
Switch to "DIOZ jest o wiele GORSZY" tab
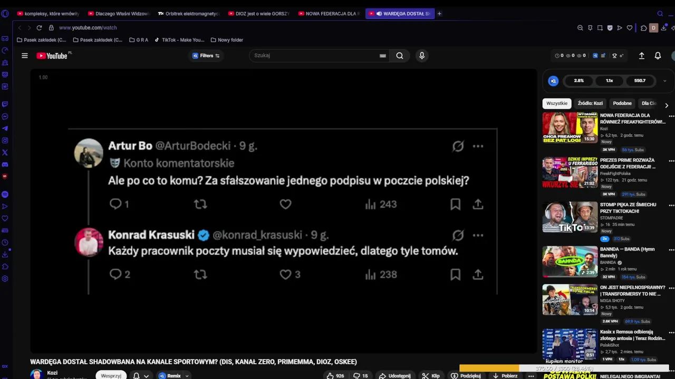(x=259, y=14)
